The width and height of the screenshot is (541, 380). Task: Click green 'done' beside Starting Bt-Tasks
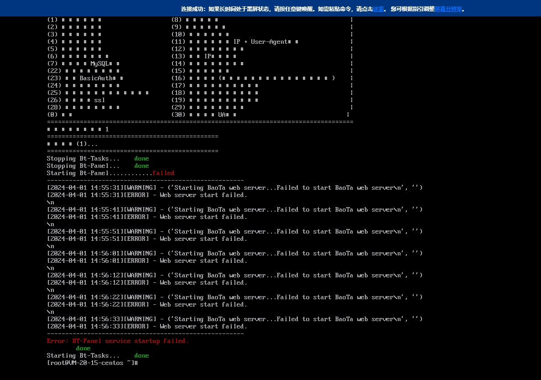[141, 356]
